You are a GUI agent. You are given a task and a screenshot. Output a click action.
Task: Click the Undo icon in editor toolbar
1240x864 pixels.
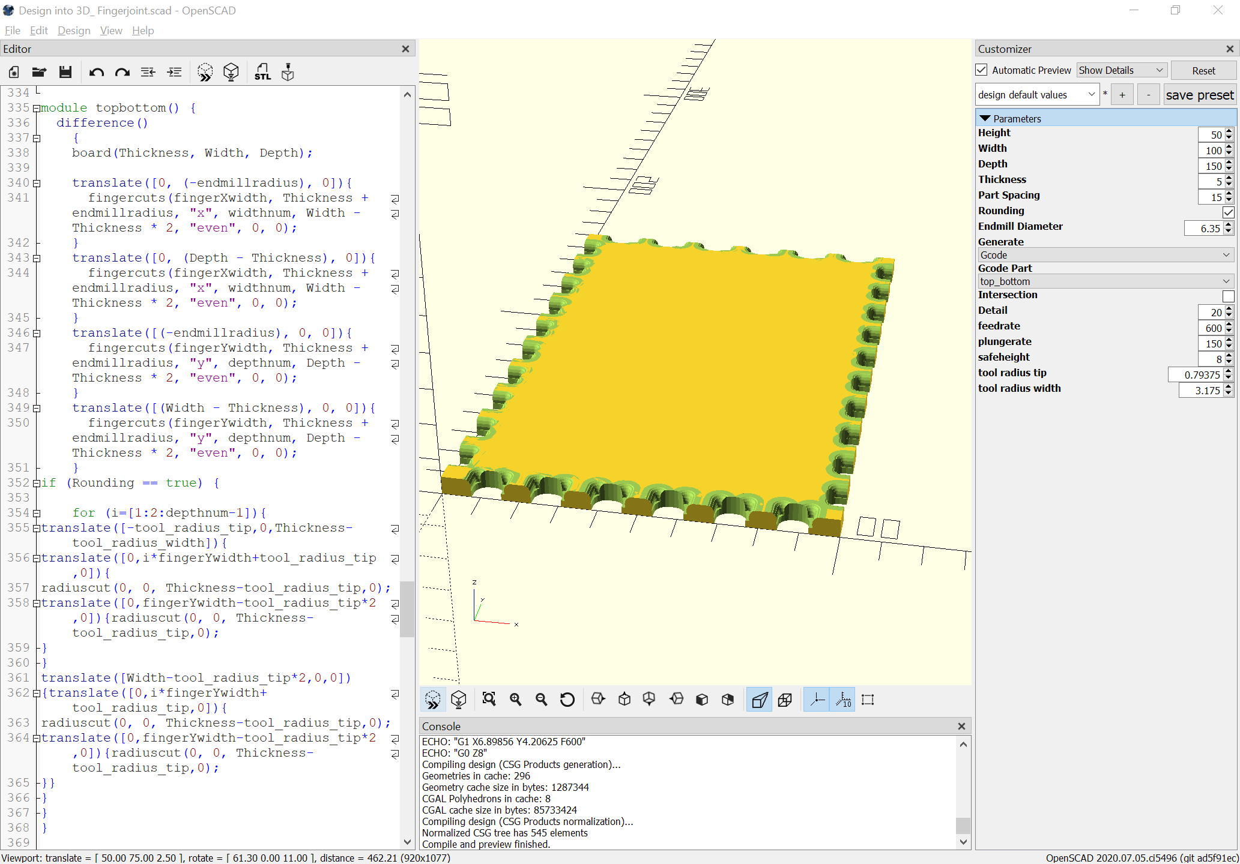[96, 73]
